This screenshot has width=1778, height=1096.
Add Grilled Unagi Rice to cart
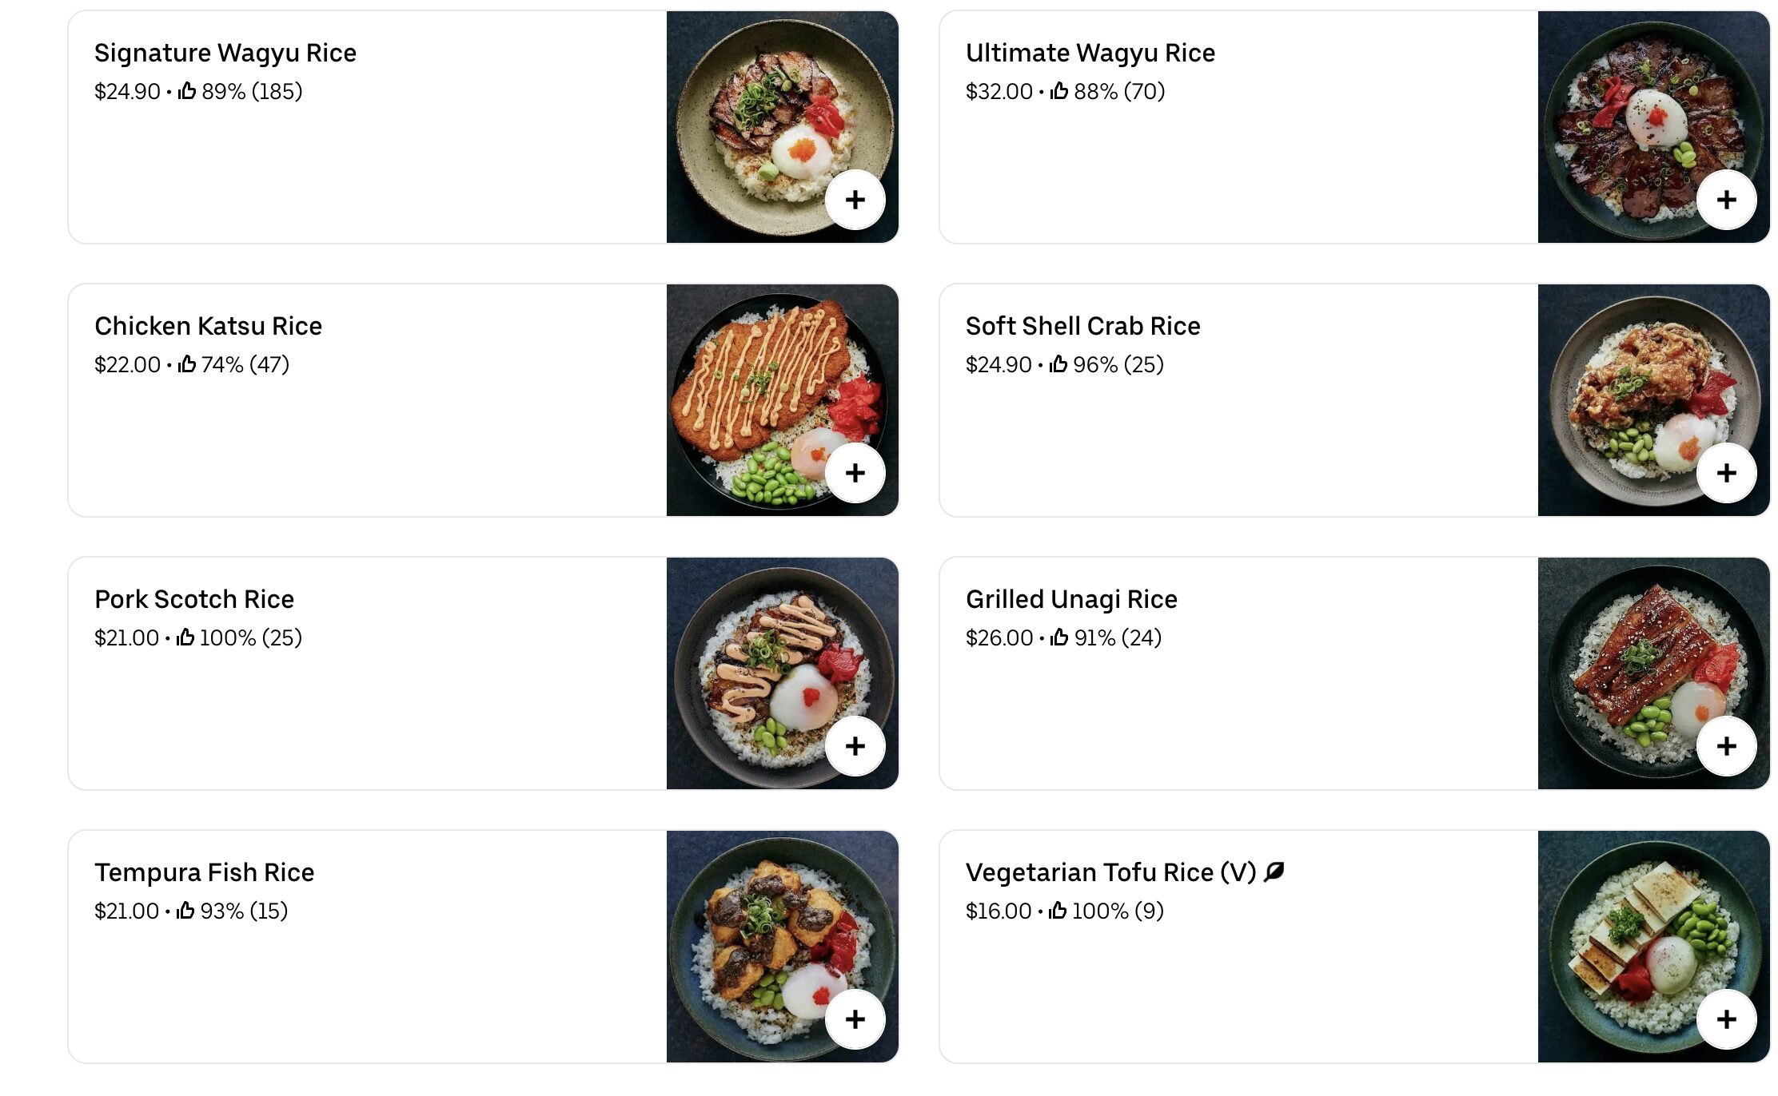(1727, 746)
